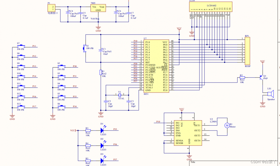The width and height of the screenshot is (280, 166).
Task: Click the RP1 resistor pack component
Action: (x=247, y=51)
